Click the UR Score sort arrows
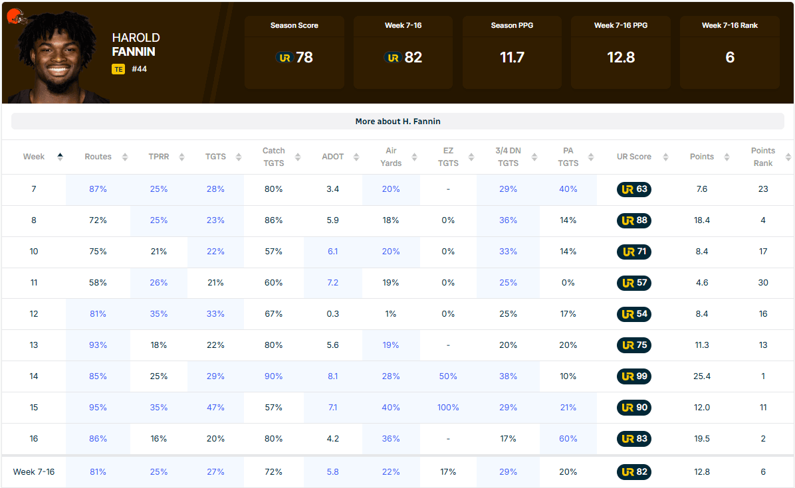Image resolution: width=795 pixels, height=488 pixels. coord(665,157)
